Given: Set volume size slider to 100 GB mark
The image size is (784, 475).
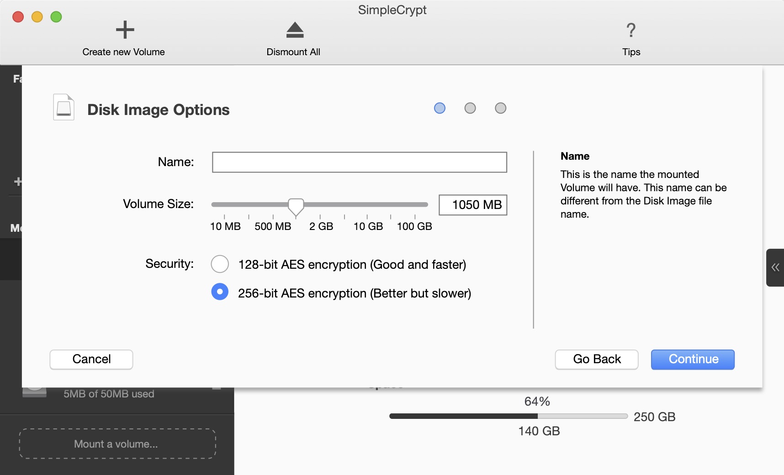Looking at the screenshot, I should click(x=415, y=204).
